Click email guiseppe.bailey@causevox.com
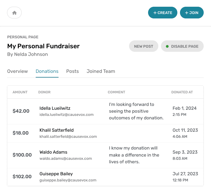This screenshot has width=211, height=194. pos(68,180)
